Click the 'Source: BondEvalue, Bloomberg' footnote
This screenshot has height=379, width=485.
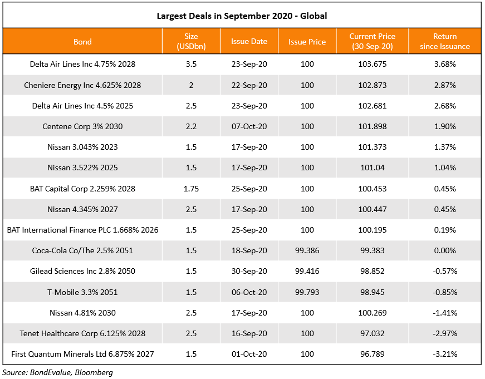coord(57,372)
